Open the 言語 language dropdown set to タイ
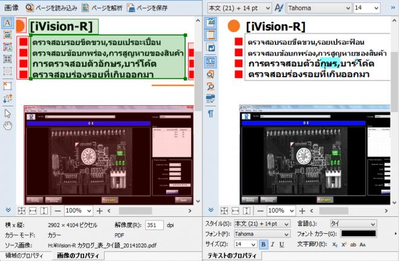The image size is (399, 261). (x=354, y=224)
